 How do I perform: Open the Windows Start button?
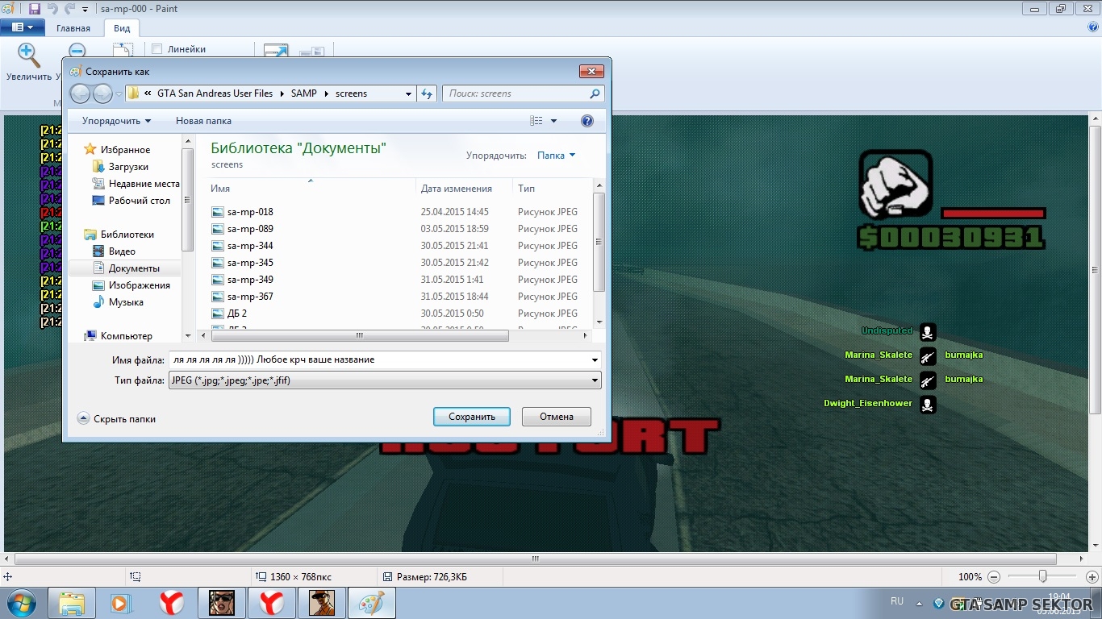tap(20, 602)
